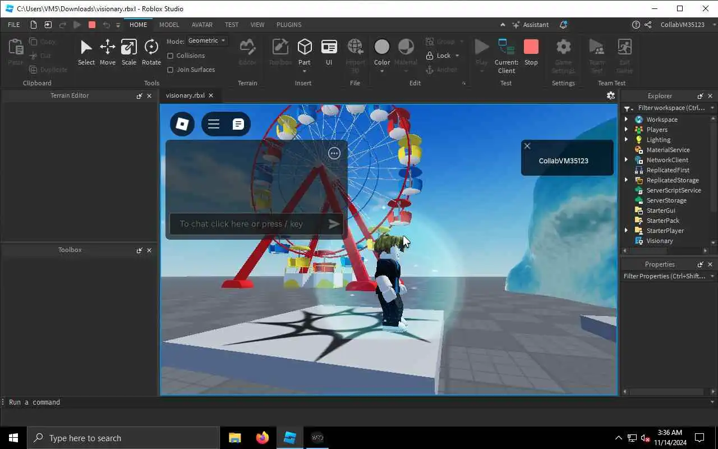Open the hamburger menu in game viewport
Viewport: 718px width, 449px height.
tap(214, 124)
